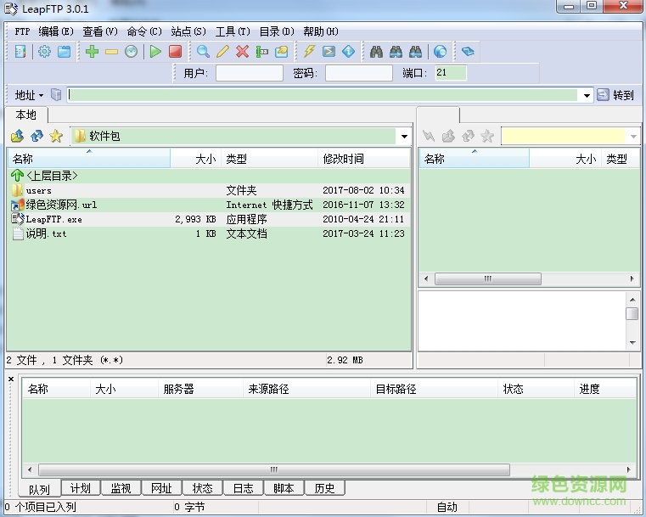Viewport: 646px width, 517px height.
Task: Click the green play start-transfer icon
Action: click(x=155, y=52)
